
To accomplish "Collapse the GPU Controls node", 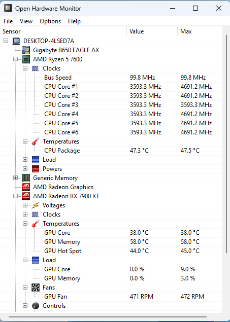I will [x=25, y=306].
